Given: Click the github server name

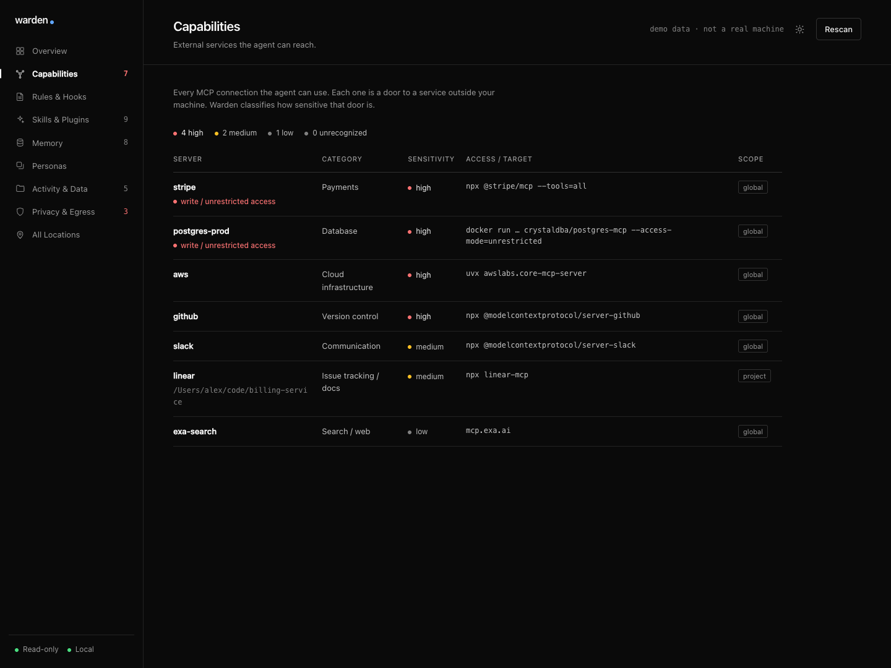Looking at the screenshot, I should coord(186,316).
